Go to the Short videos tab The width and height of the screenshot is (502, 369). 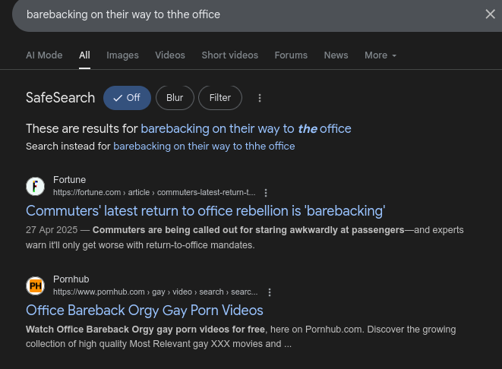point(230,55)
